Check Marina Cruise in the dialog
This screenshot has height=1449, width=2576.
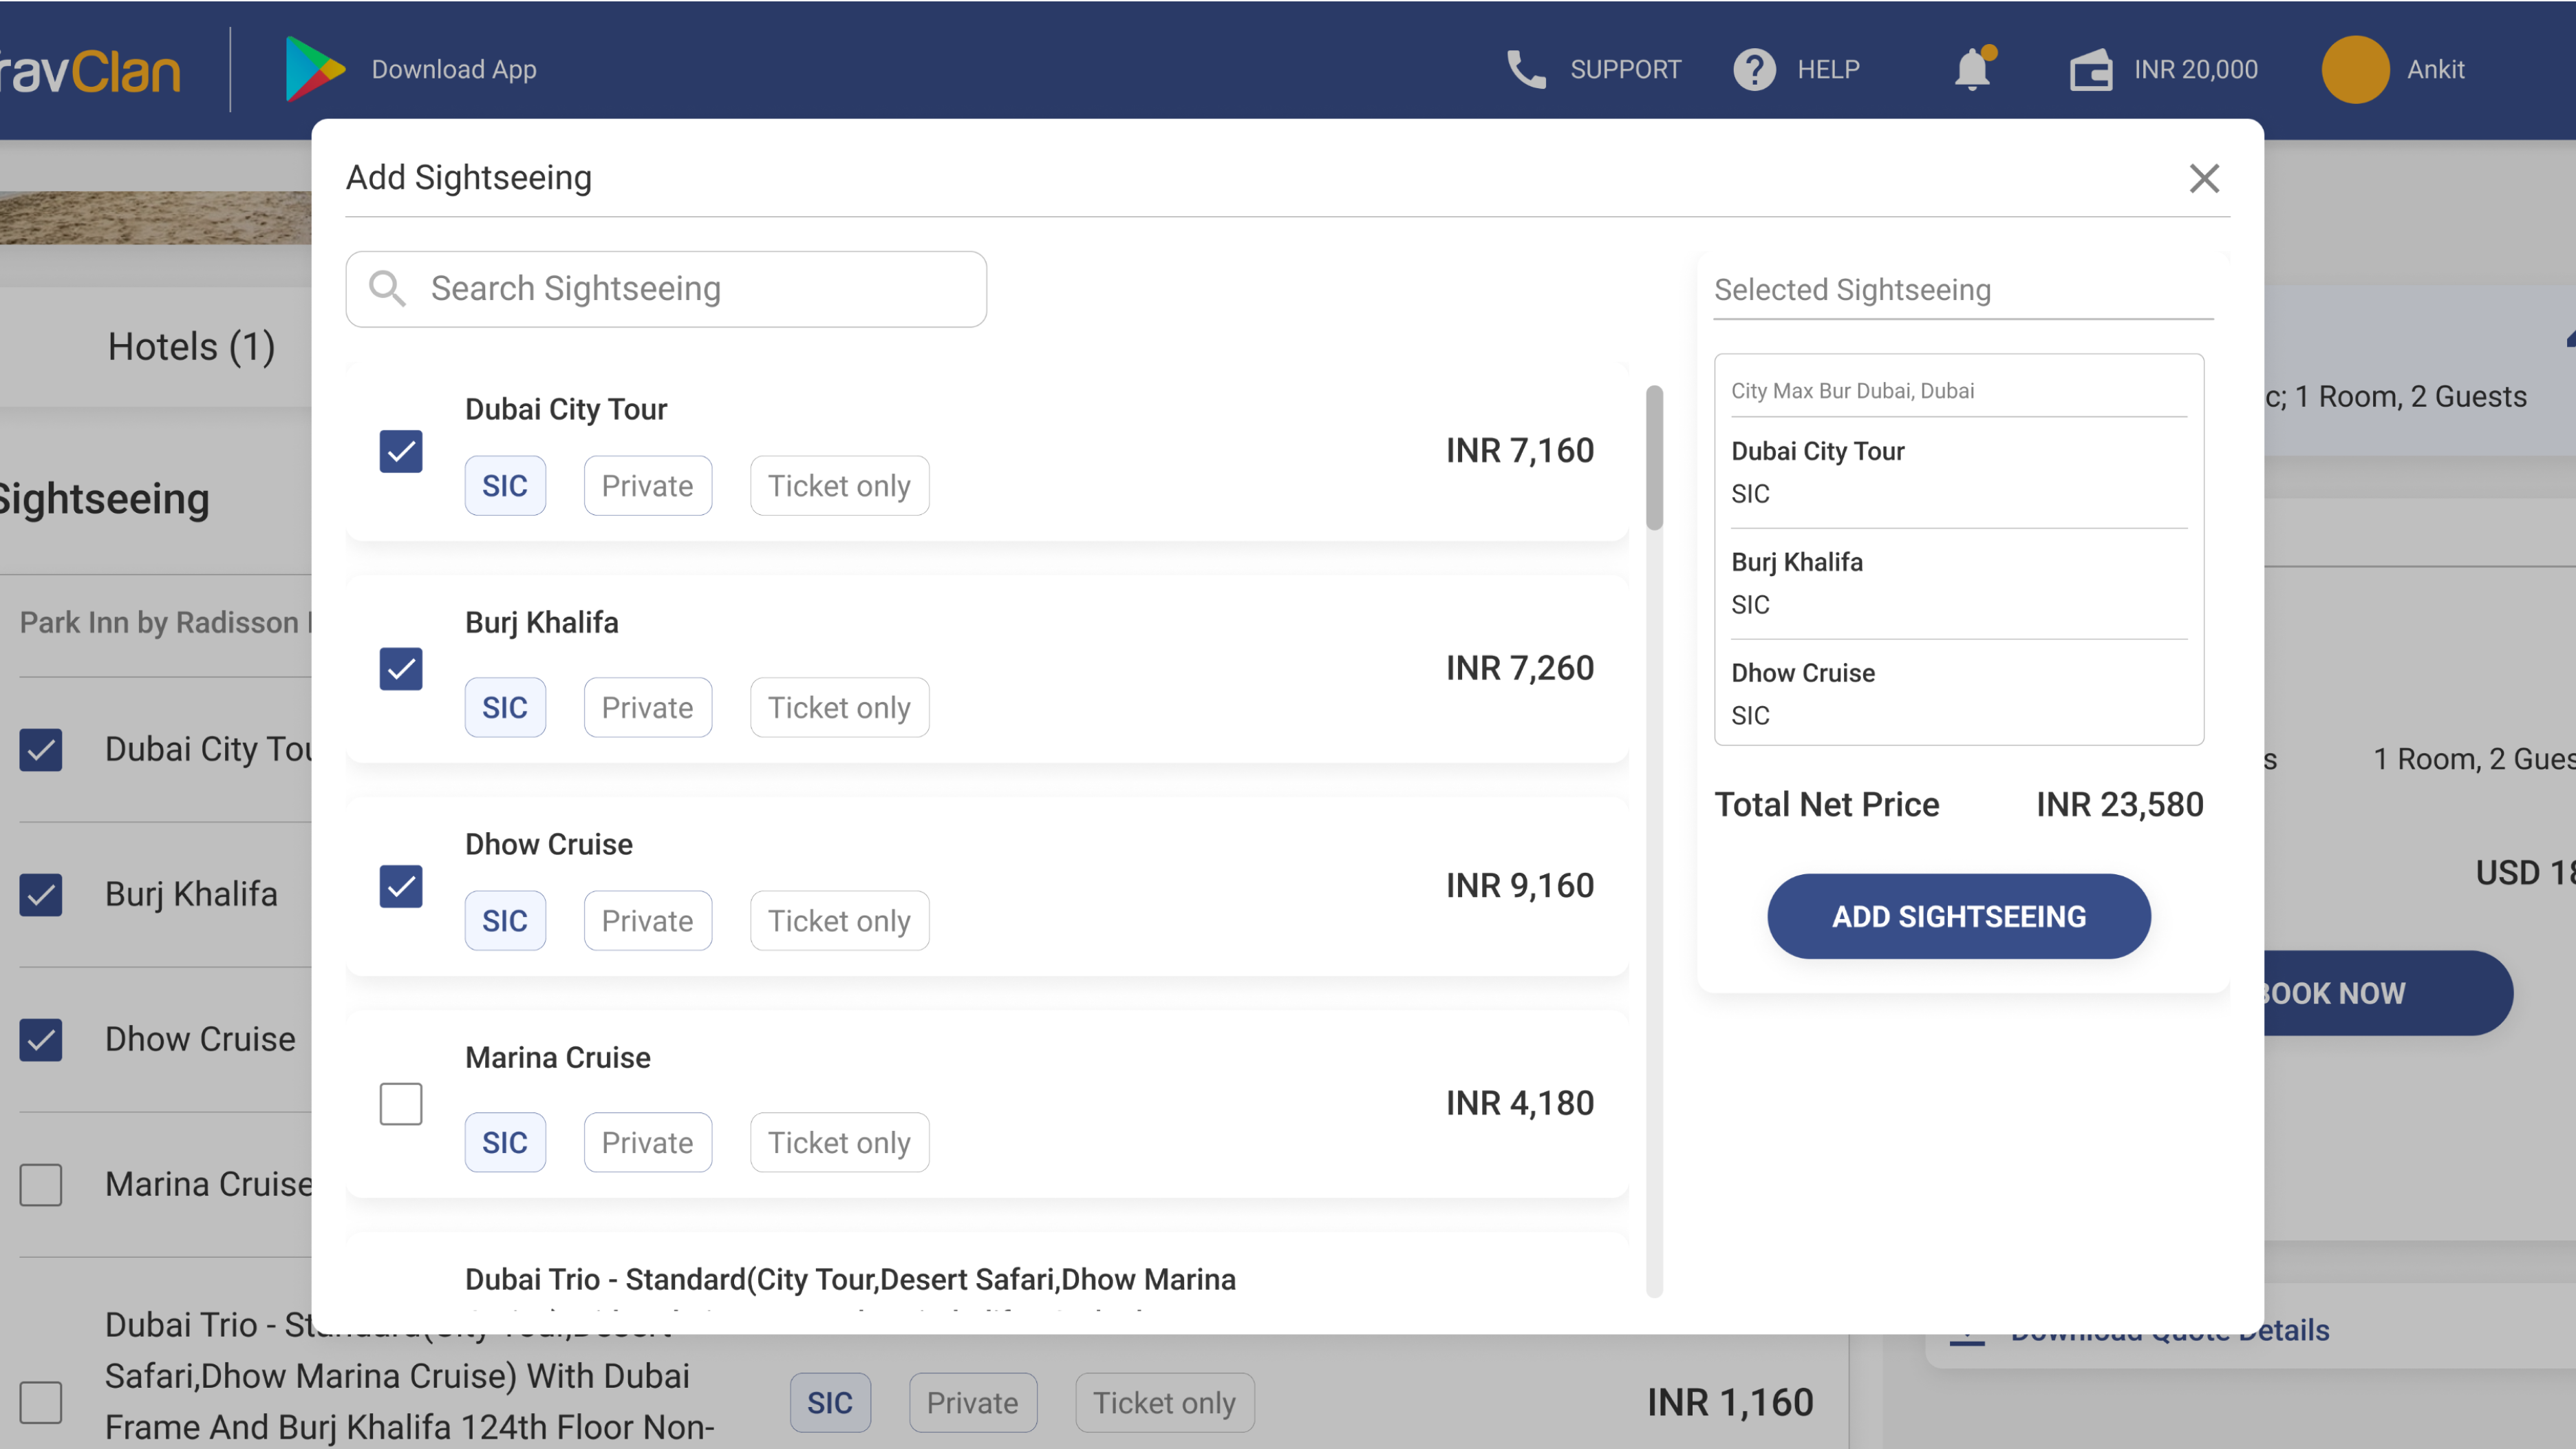(x=401, y=1103)
